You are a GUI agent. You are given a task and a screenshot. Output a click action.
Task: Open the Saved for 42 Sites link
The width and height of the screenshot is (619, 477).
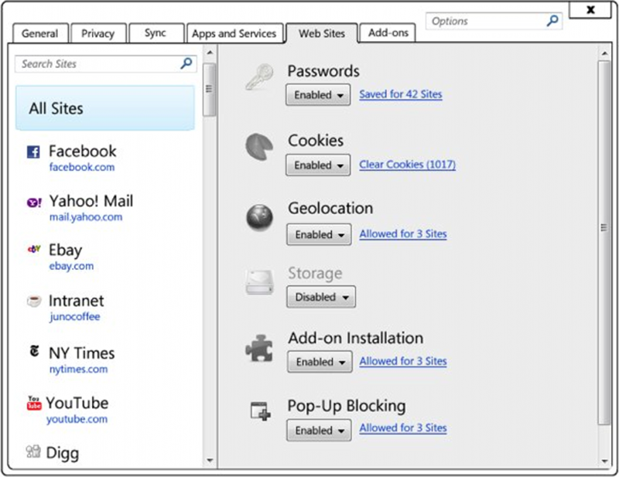tap(401, 94)
